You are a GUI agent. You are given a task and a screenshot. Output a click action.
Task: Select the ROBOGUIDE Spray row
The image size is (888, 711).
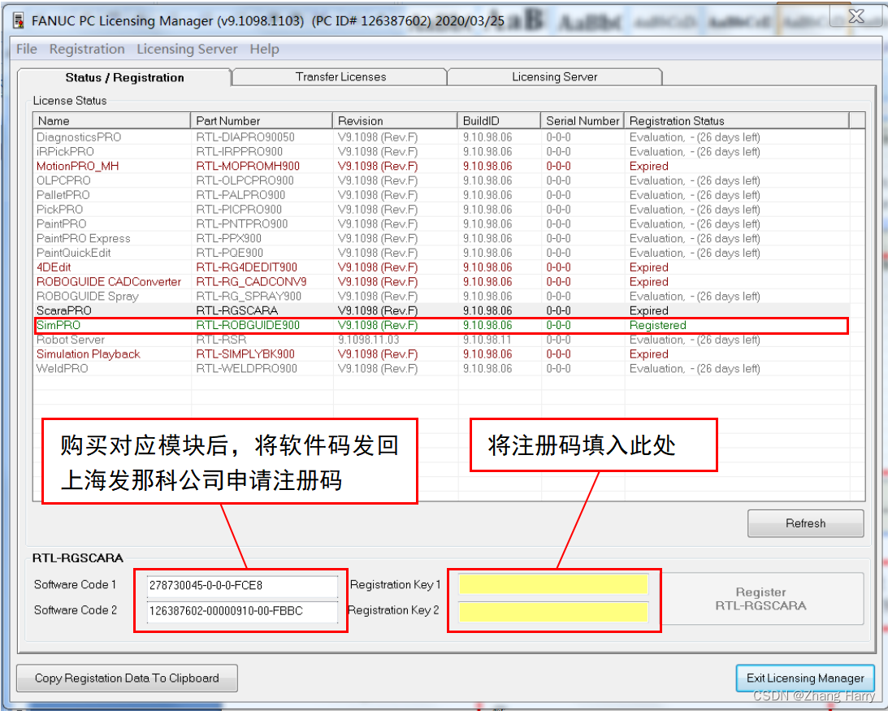(442, 297)
